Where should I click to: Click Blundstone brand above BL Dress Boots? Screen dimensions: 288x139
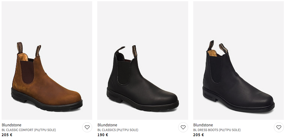203,125
